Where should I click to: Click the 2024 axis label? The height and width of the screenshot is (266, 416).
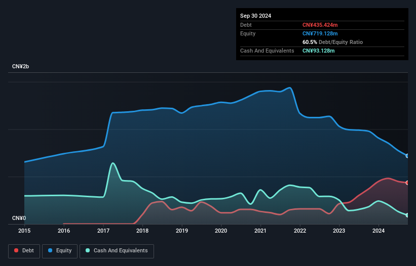pos(379,231)
